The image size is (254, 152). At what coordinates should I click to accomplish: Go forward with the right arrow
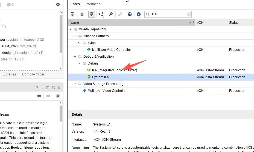tap(48, 96)
